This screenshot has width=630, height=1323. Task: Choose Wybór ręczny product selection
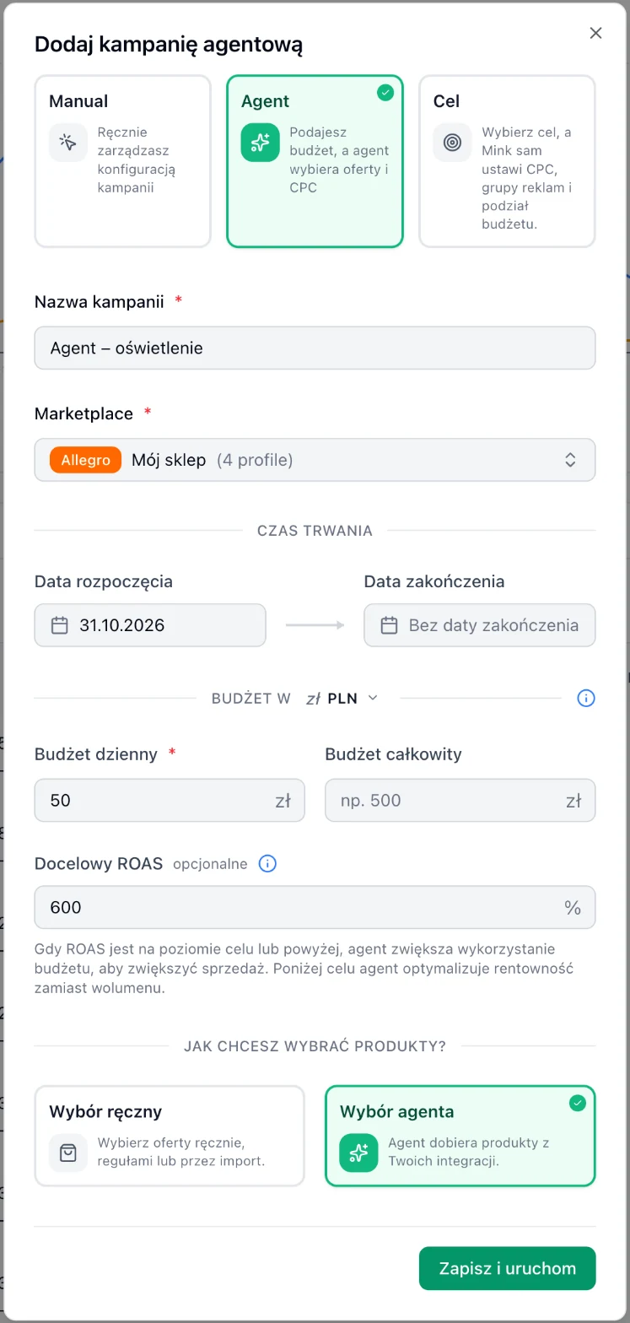point(170,1136)
